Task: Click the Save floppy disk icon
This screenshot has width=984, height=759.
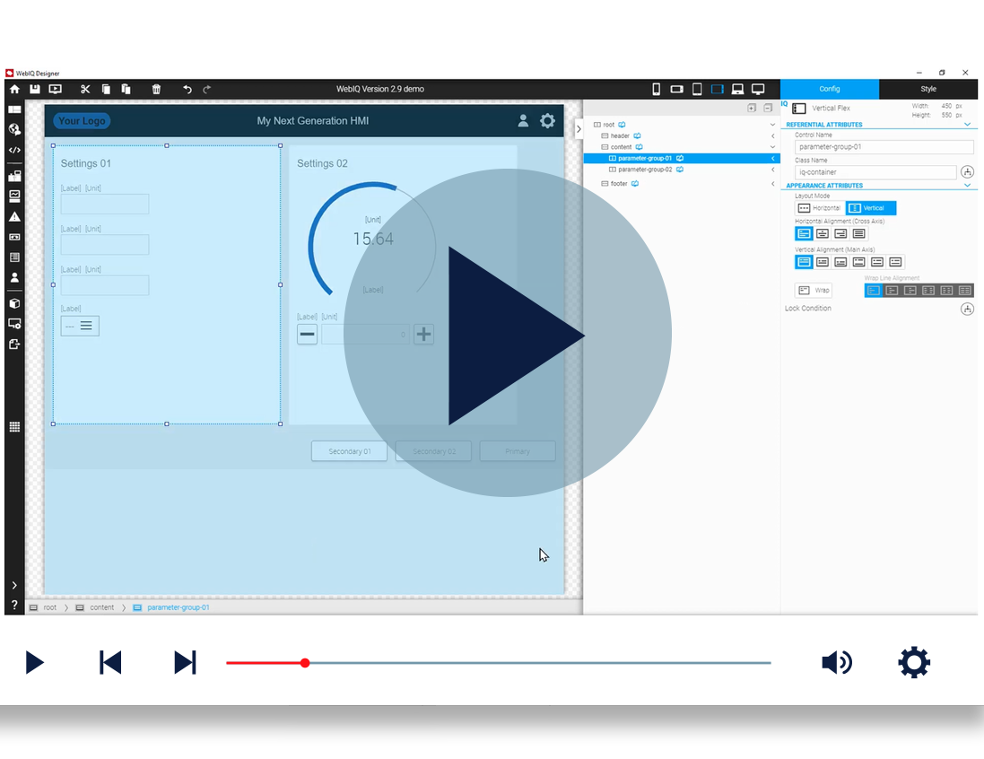Action: pyautogui.click(x=34, y=89)
